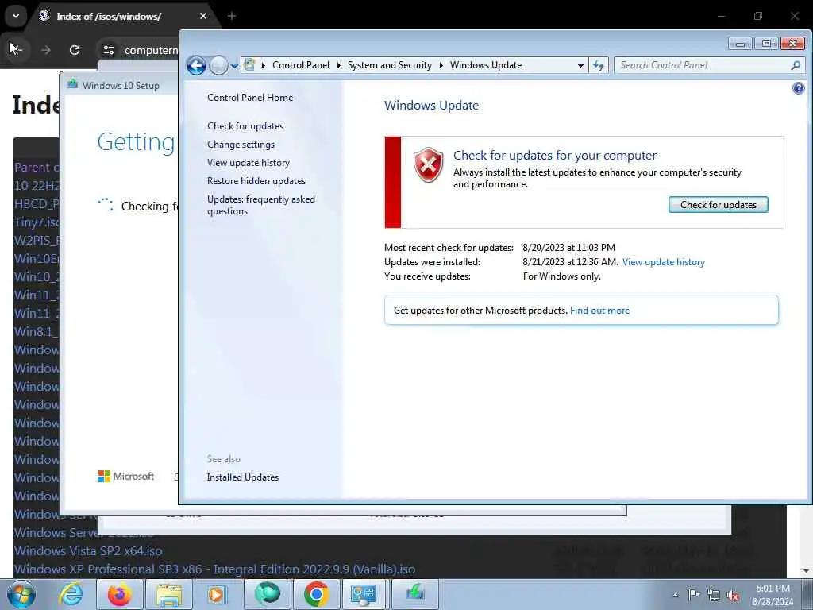Reload the browser page
Screen dimensions: 813x610
point(75,50)
